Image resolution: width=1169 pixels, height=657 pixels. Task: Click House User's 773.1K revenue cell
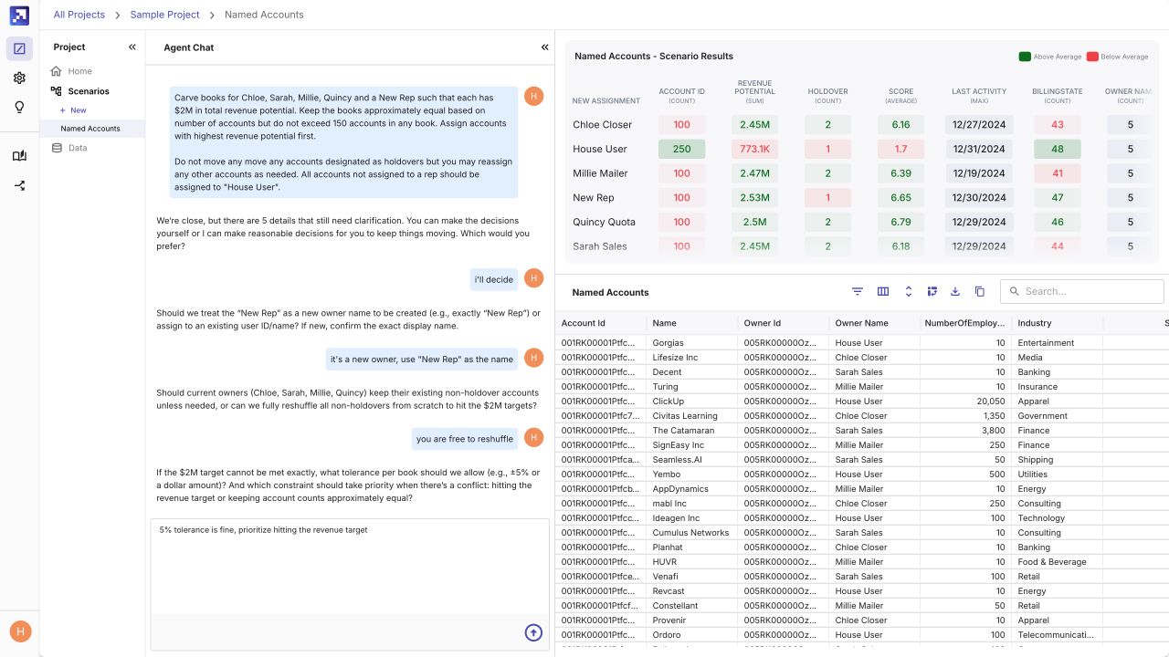coord(754,149)
